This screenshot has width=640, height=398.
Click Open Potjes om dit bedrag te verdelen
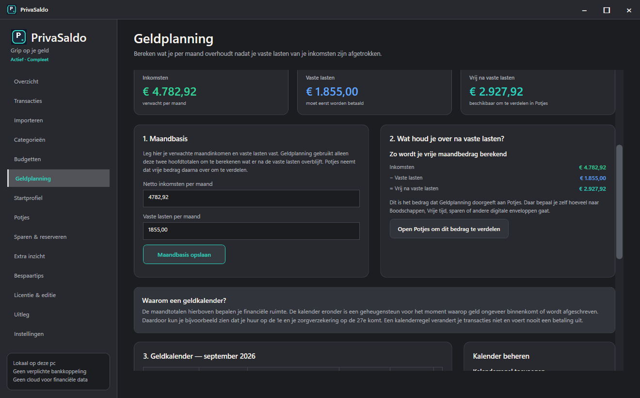pyautogui.click(x=449, y=229)
